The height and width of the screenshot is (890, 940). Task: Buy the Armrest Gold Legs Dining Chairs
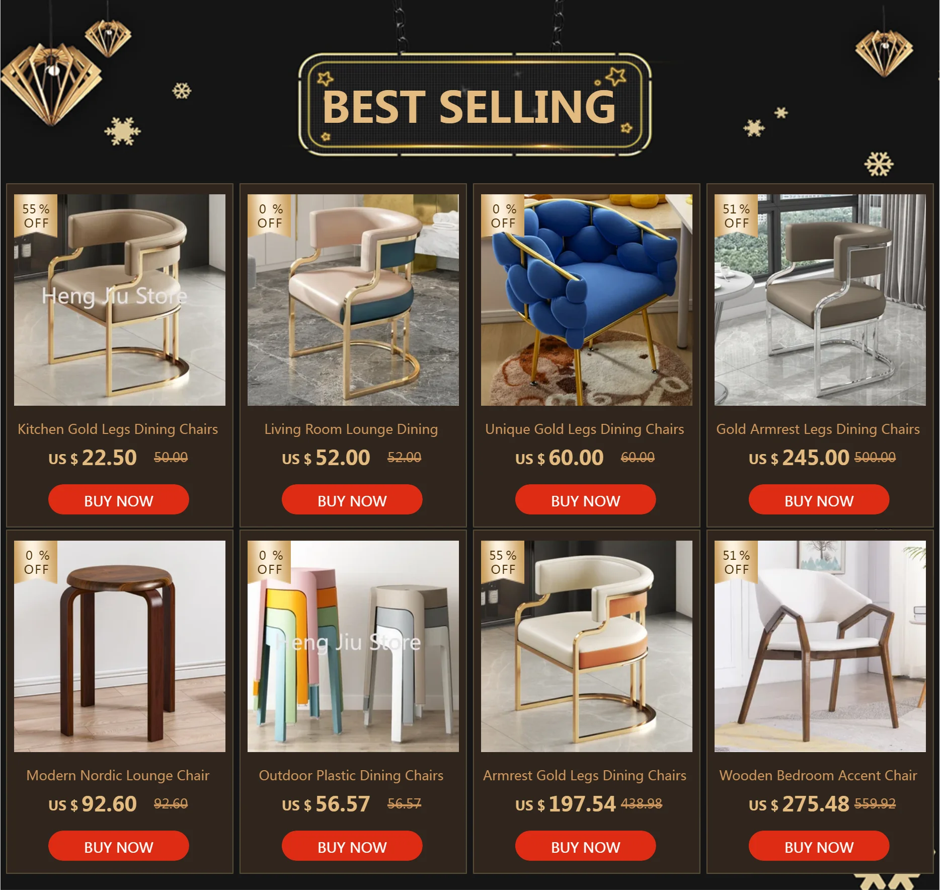tap(586, 846)
